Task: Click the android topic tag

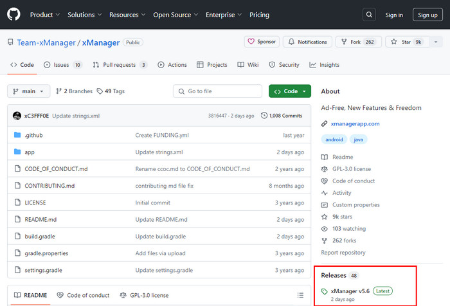Action: [x=334, y=139]
